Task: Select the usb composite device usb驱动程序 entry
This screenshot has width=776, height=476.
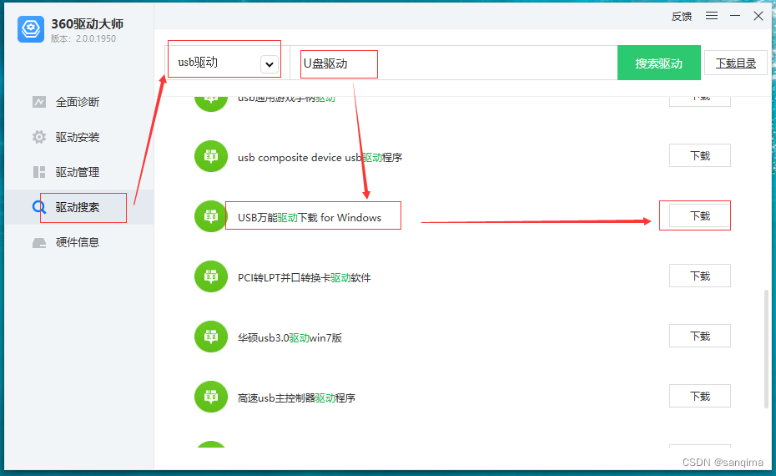Action: tap(320, 158)
